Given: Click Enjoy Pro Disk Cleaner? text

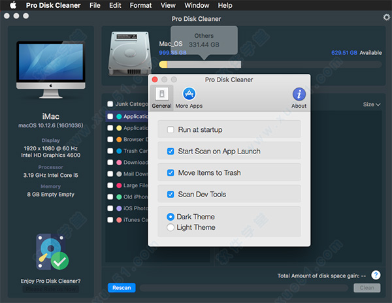Looking at the screenshot, I should coord(51,281).
